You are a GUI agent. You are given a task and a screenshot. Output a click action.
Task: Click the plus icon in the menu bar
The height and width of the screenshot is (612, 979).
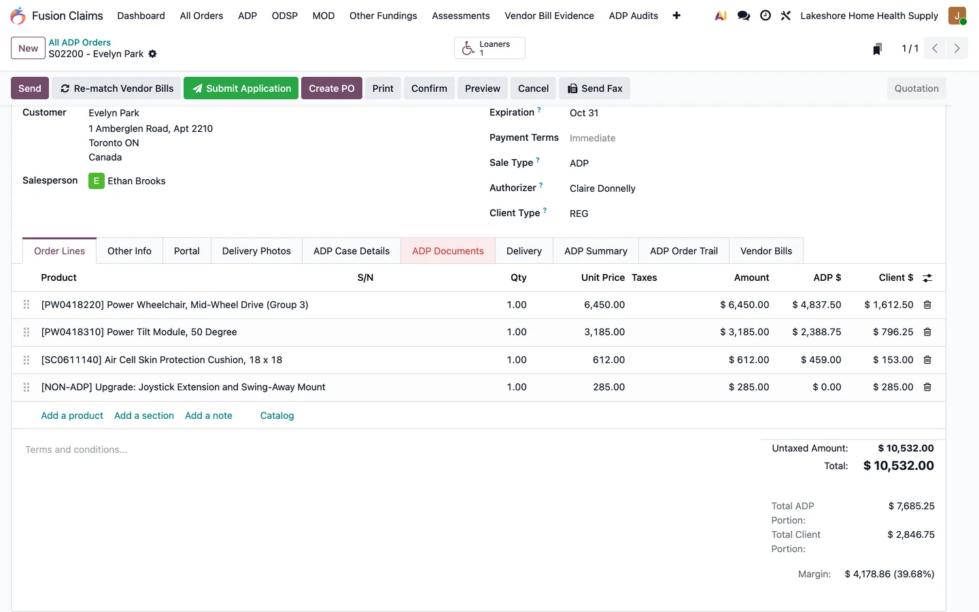676,16
